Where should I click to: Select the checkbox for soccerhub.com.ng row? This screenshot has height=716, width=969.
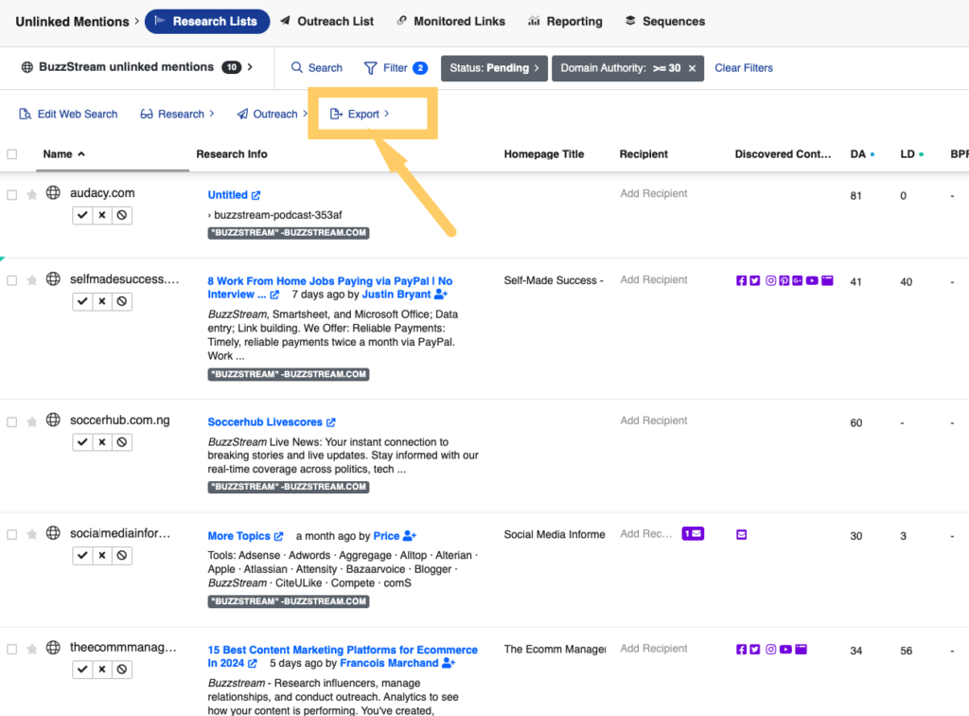[12, 421]
